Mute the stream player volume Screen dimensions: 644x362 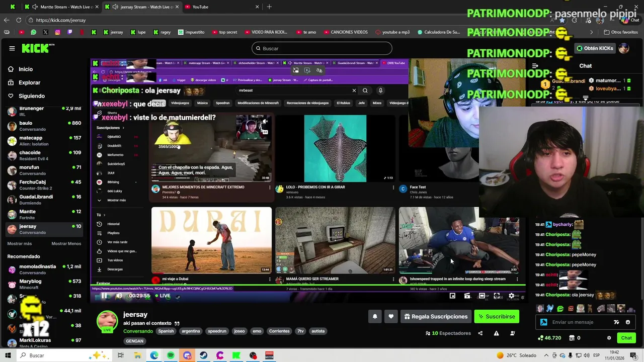pyautogui.click(x=119, y=296)
